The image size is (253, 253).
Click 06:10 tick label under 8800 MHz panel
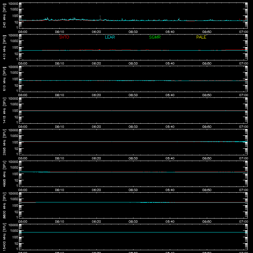click(59, 222)
